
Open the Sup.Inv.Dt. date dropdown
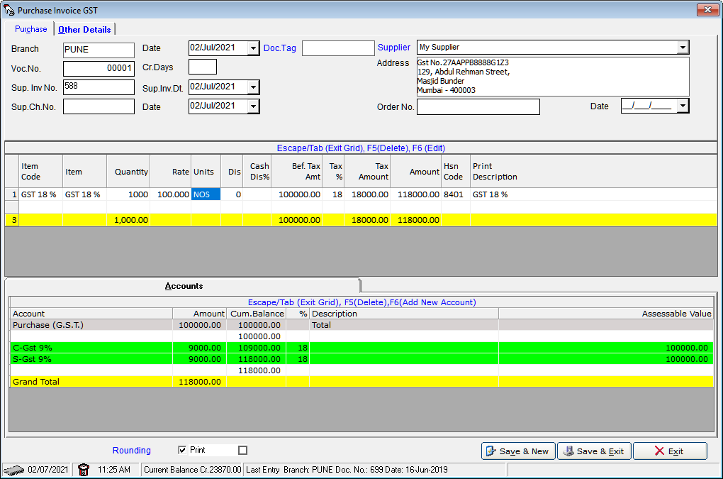[253, 87]
